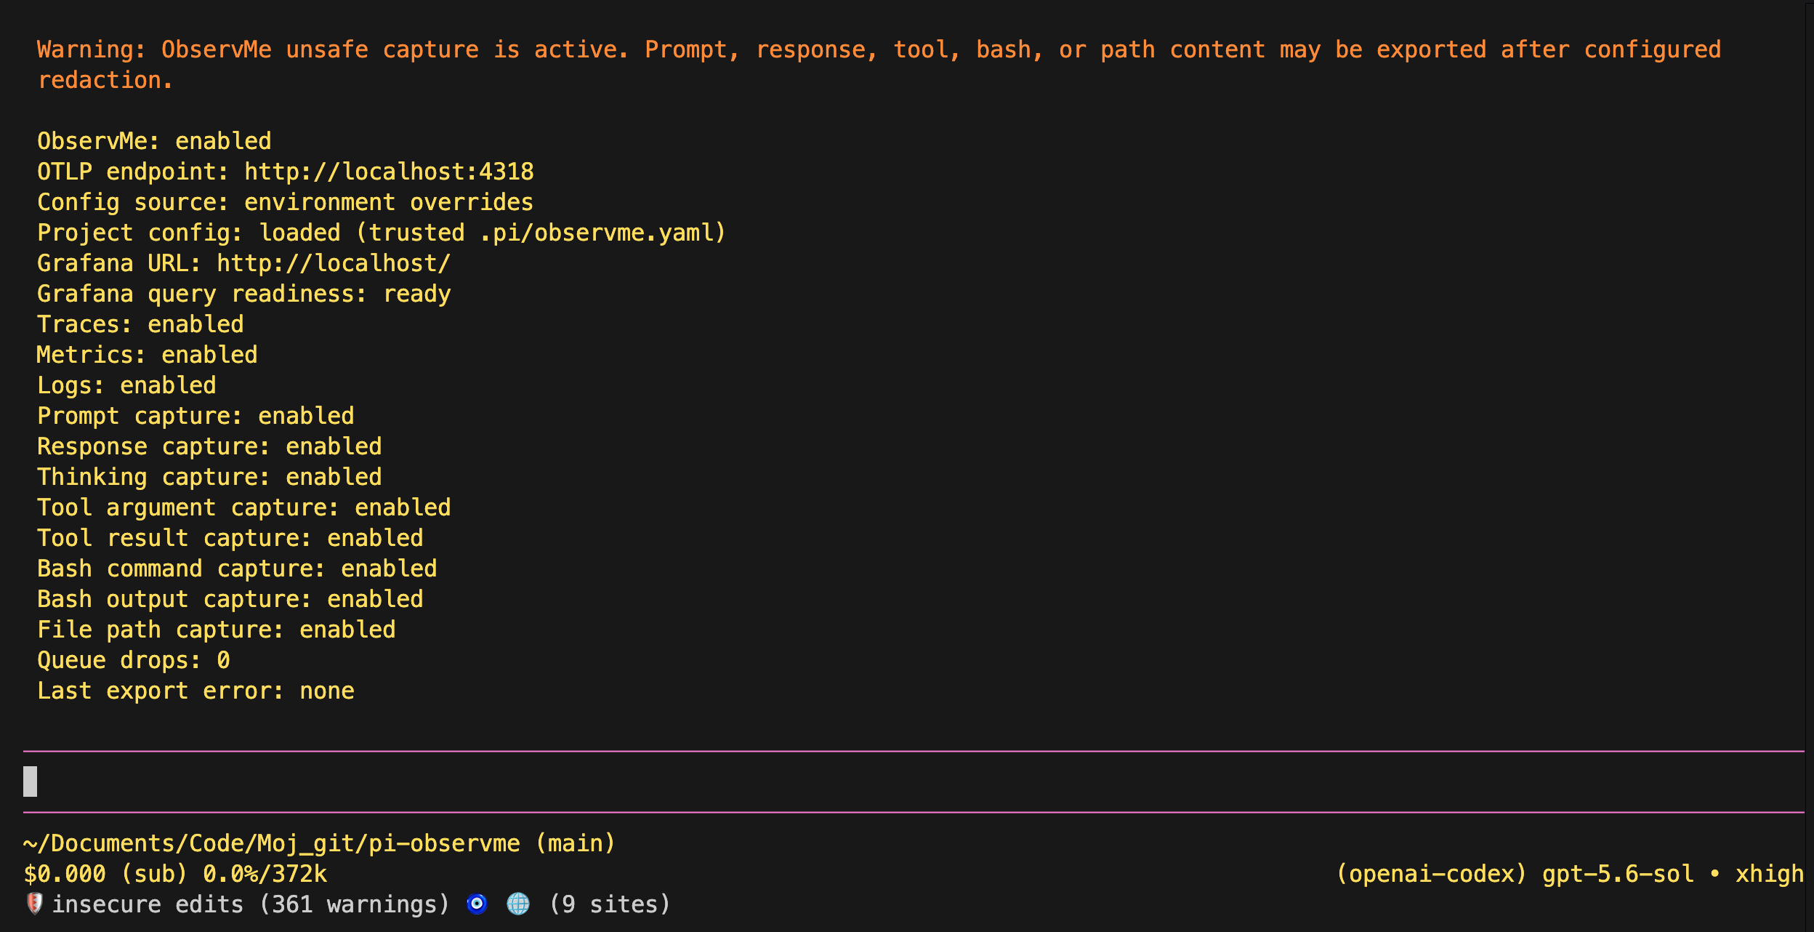This screenshot has height=932, width=1814.
Task: Click 'Tool result capture: enabled' line
Action: coord(230,538)
